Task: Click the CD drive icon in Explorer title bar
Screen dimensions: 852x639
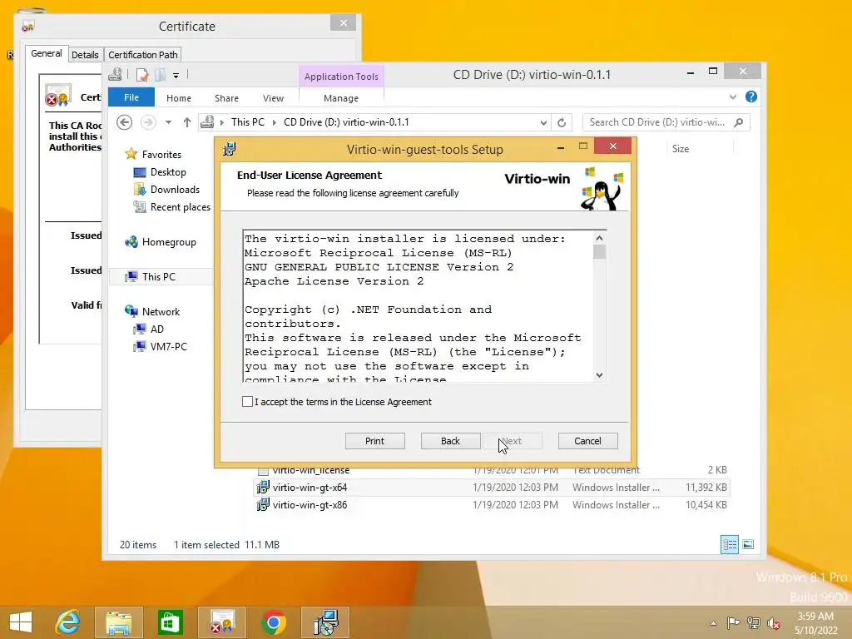Action: 115,74
